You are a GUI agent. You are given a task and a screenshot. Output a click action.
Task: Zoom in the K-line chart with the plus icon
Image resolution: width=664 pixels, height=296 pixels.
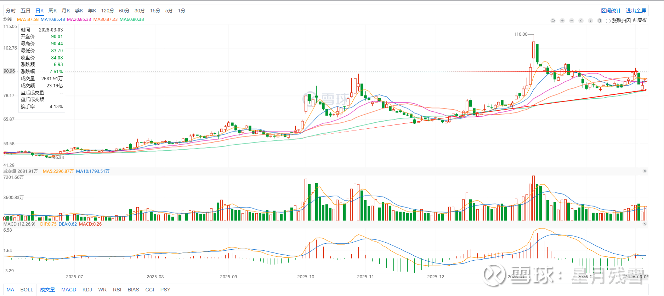(562, 21)
